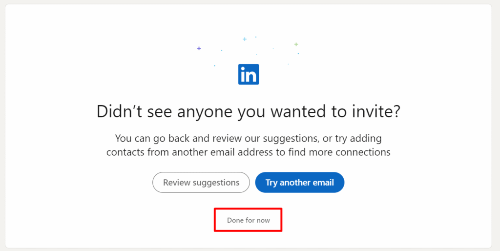Screen dimensions: 500x251
Task: Click blue dot beside top blue plus
Action: tap(256, 37)
